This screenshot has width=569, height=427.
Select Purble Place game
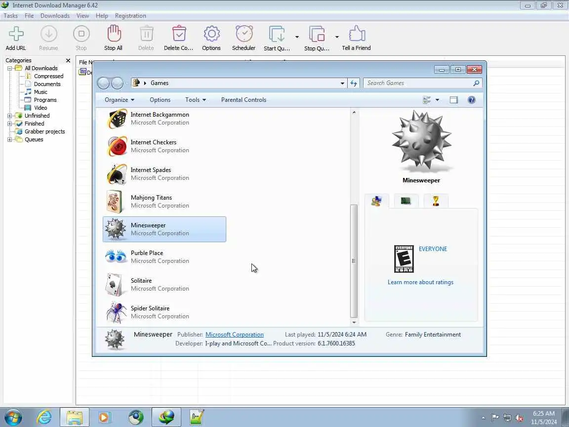164,257
